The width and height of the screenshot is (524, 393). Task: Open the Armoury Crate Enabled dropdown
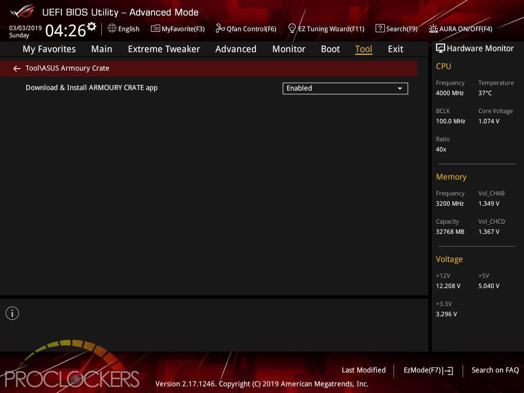coord(345,88)
